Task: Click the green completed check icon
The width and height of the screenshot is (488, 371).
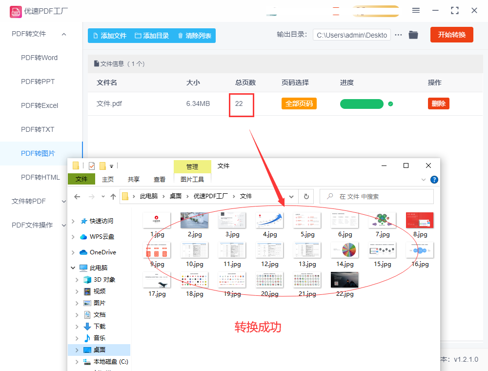Action: coord(390,104)
